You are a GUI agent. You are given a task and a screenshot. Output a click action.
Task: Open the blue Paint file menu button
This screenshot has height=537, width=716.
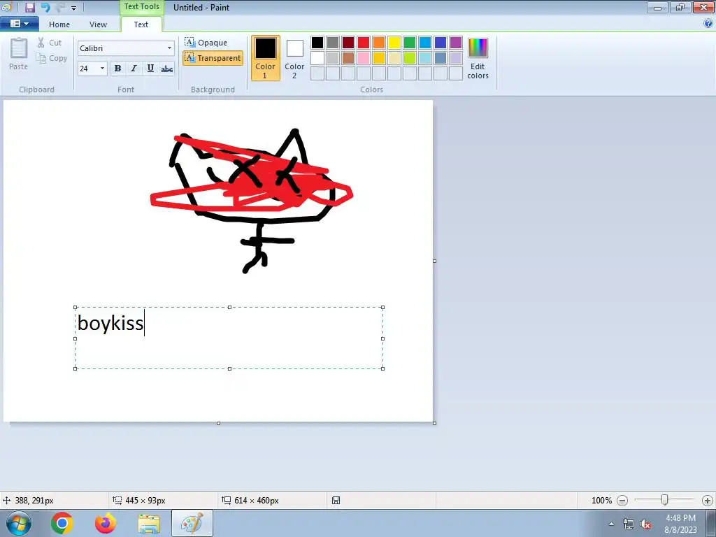coord(20,23)
